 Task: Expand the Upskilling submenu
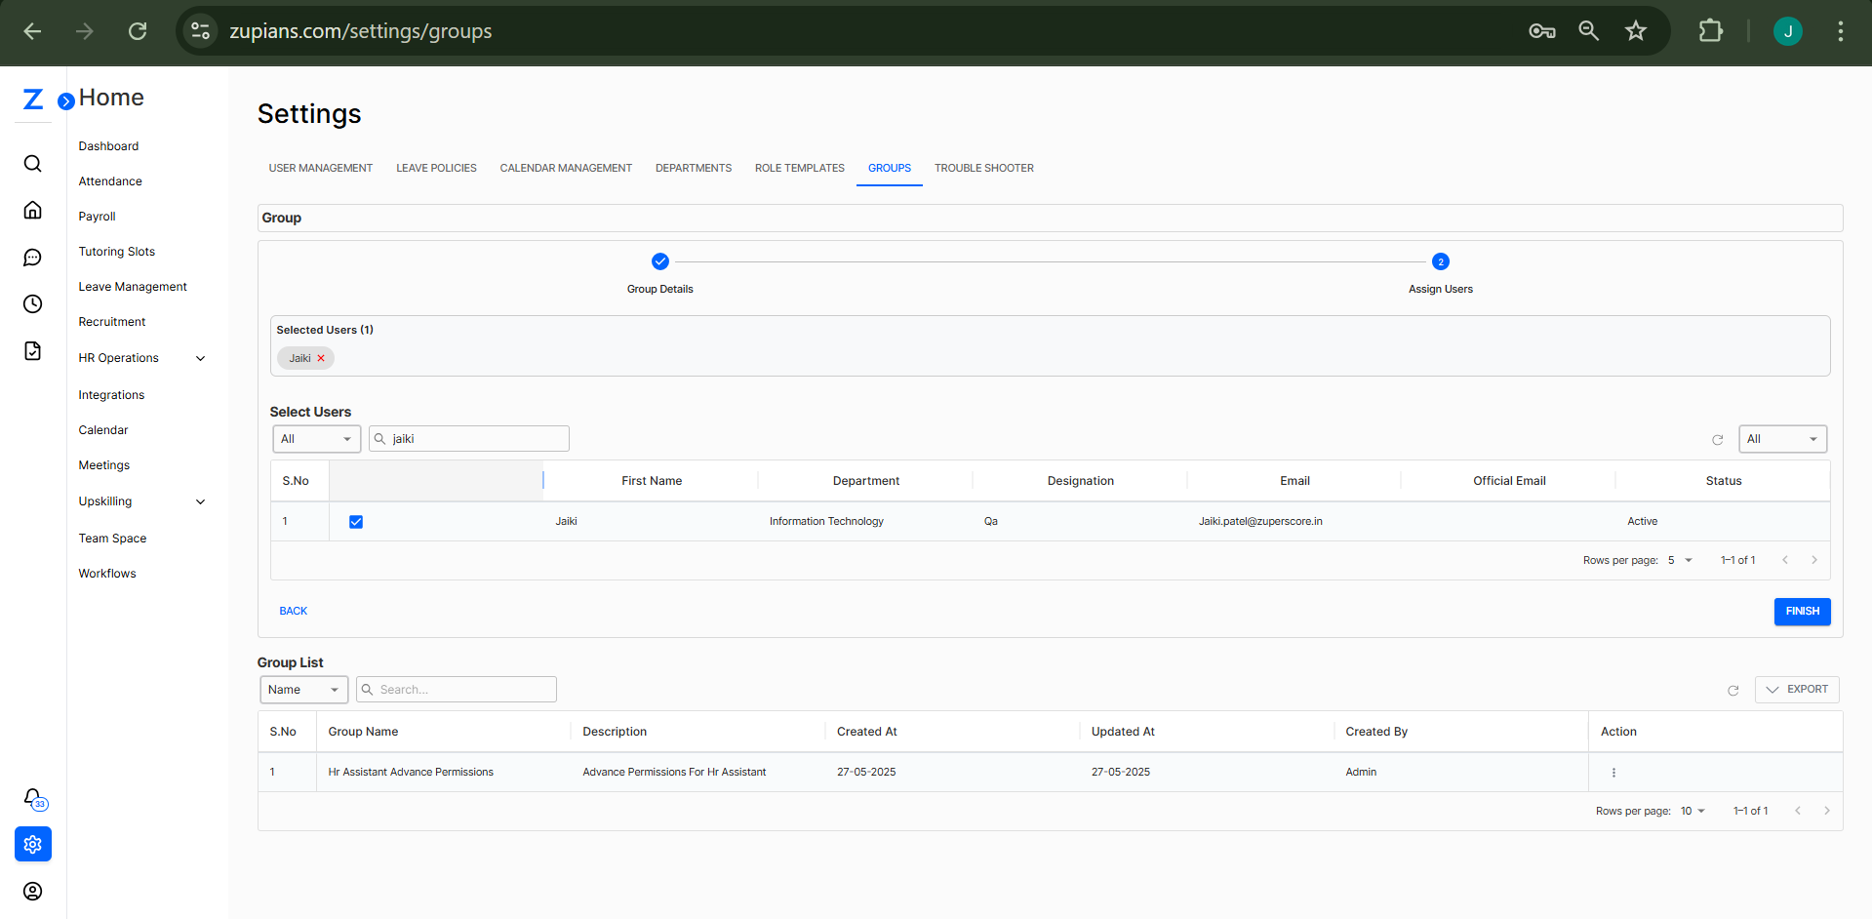click(200, 501)
